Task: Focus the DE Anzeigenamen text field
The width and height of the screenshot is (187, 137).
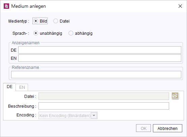Action: (100, 50)
